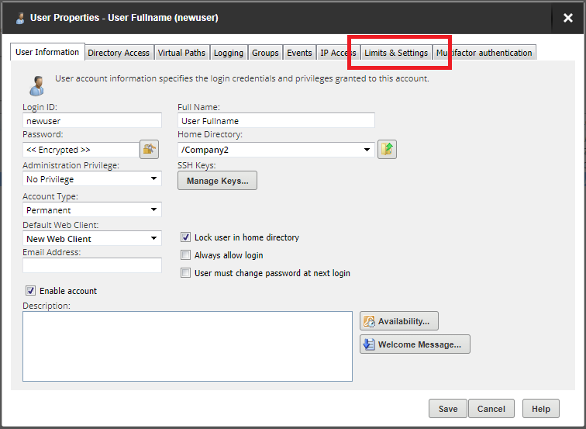Viewport: 586px width, 429px height.
Task: Open the Welcome Message editor
Action: click(415, 344)
